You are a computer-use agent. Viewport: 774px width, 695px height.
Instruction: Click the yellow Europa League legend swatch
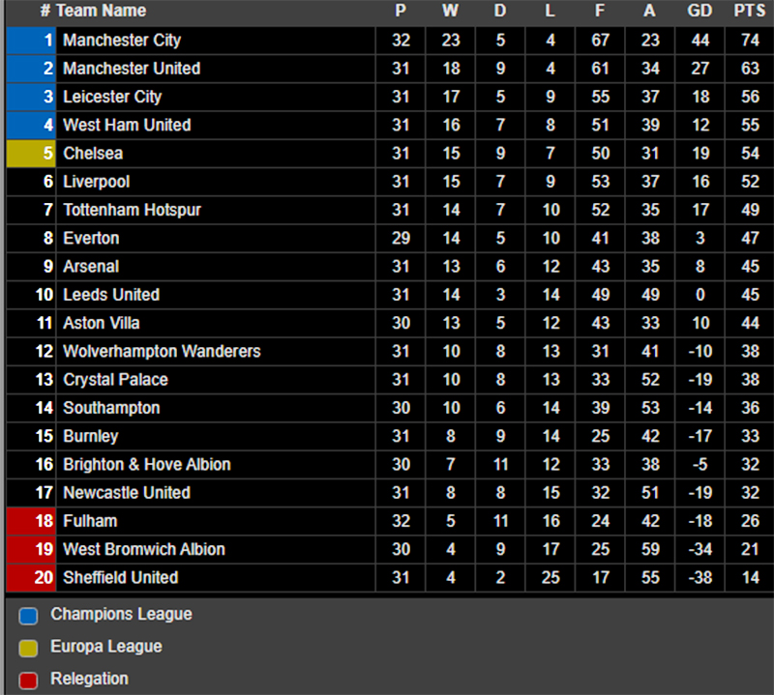click(x=28, y=648)
